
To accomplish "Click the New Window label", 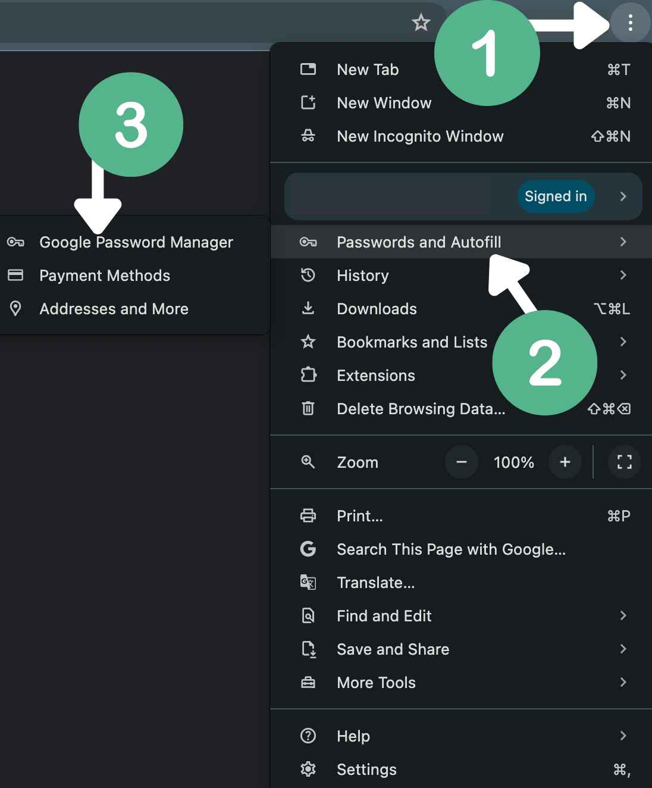I will 384,103.
